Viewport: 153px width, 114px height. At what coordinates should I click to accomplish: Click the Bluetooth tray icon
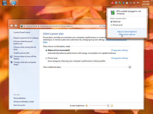coord(123,3)
